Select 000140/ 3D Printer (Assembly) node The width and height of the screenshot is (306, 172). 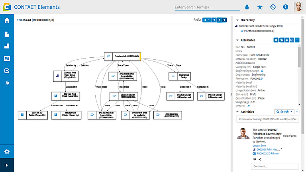point(33,115)
